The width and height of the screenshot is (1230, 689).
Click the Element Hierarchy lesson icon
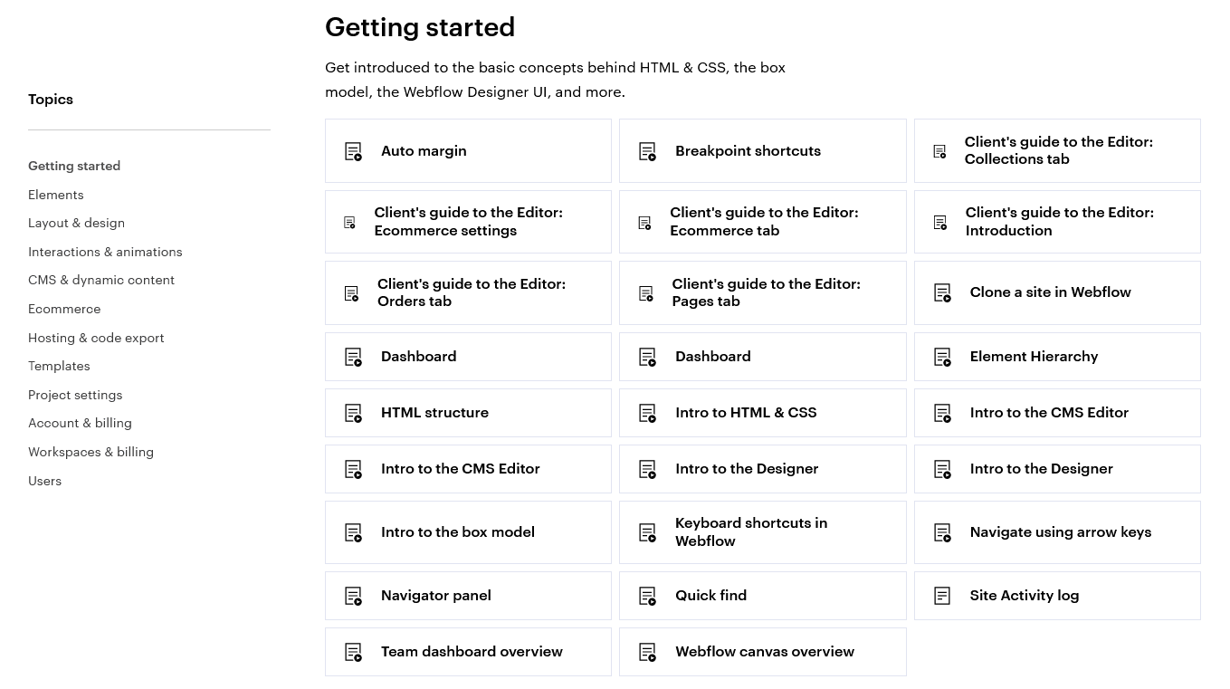pos(942,357)
